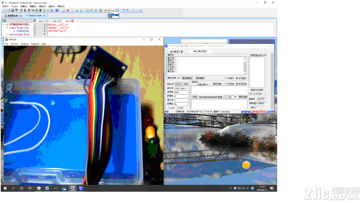Click the Home page house icon
This screenshot has height=203, width=362.
(21, 11)
